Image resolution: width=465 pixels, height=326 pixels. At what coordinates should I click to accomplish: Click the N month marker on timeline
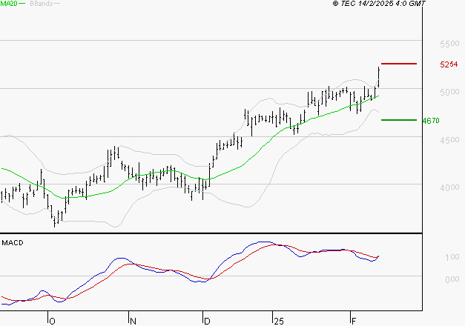pos(133,322)
